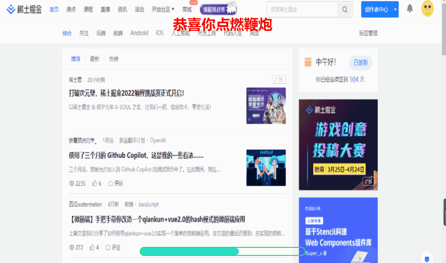Open 标签管理 link

point(368,33)
